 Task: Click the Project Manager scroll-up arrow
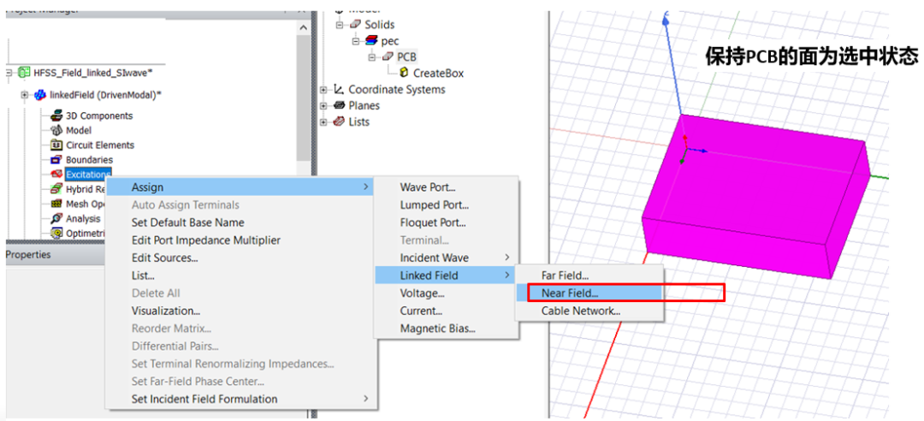304,28
